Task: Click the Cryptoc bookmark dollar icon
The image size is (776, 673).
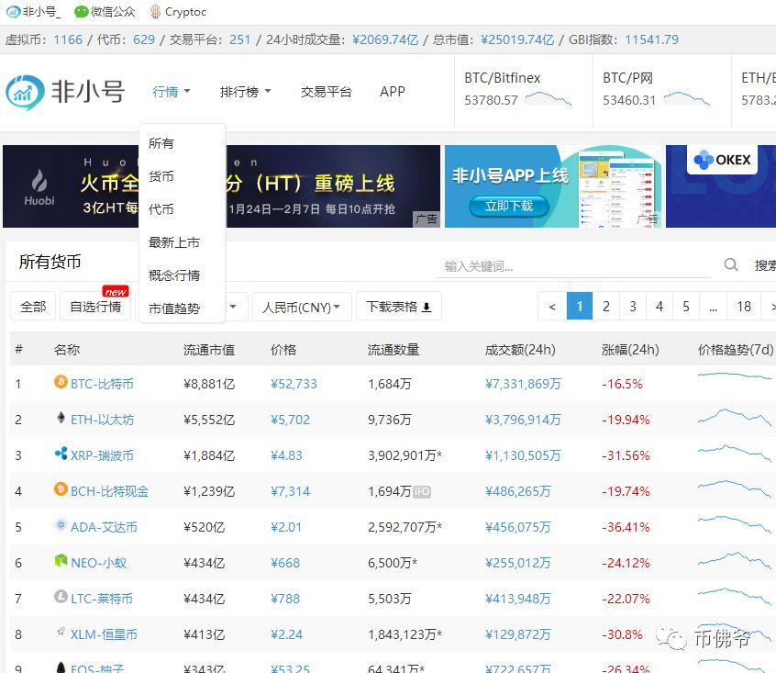Action: 155,12
